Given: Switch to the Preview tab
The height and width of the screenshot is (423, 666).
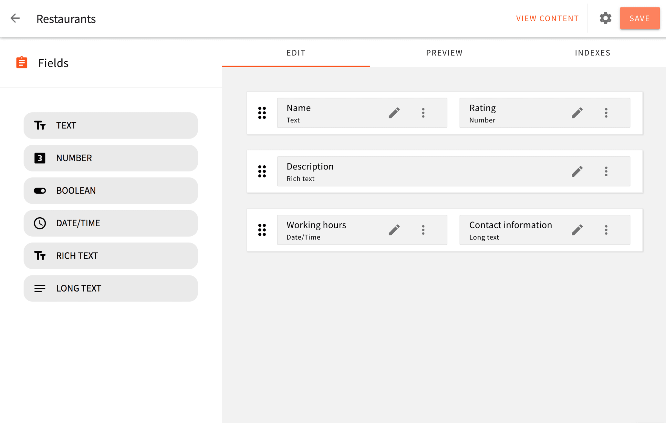Looking at the screenshot, I should (444, 53).
